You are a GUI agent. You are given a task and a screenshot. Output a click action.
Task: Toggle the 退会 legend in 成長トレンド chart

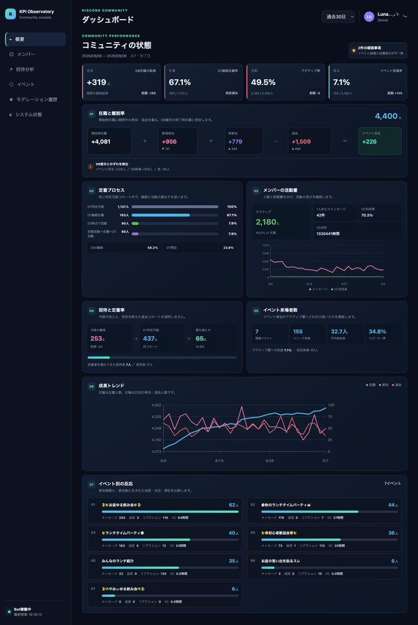coord(397,385)
